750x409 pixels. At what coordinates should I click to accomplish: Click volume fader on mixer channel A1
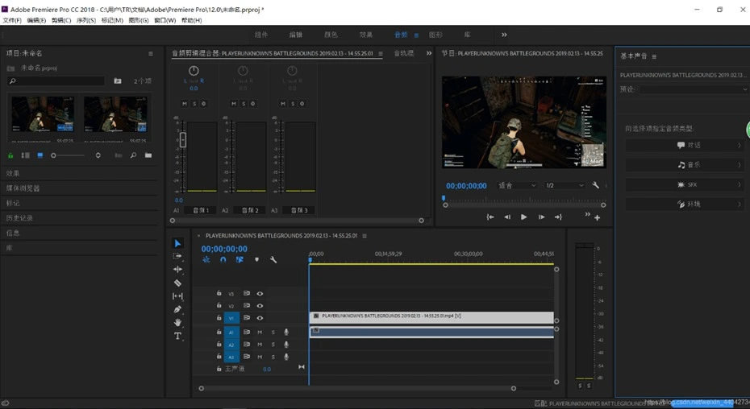[183, 139]
